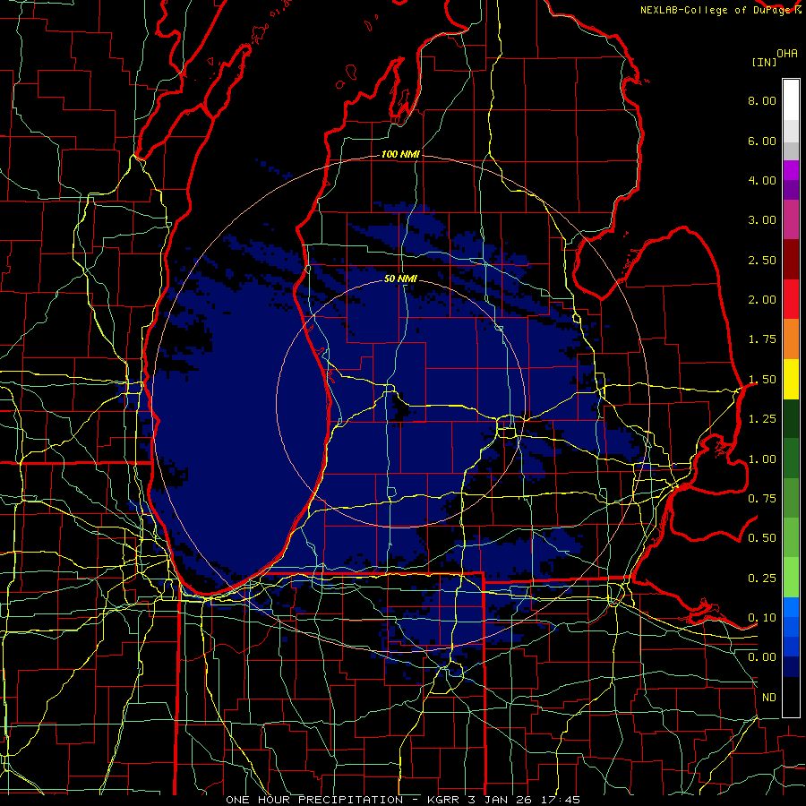Click the 6.00 legend value
The width and height of the screenshot is (806, 806).
[x=762, y=141]
